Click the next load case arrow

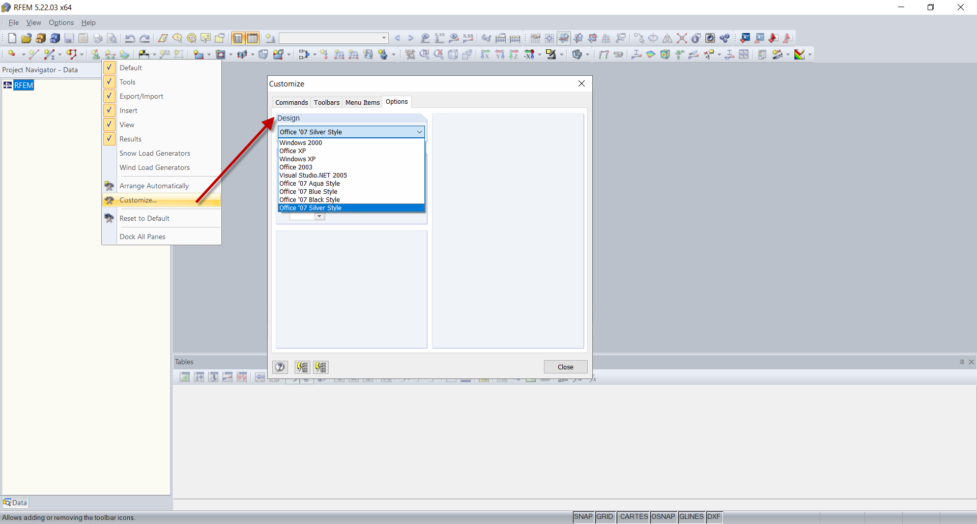pos(411,38)
